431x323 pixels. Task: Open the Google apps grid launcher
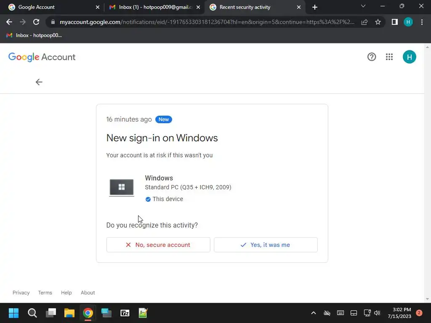tap(389, 57)
